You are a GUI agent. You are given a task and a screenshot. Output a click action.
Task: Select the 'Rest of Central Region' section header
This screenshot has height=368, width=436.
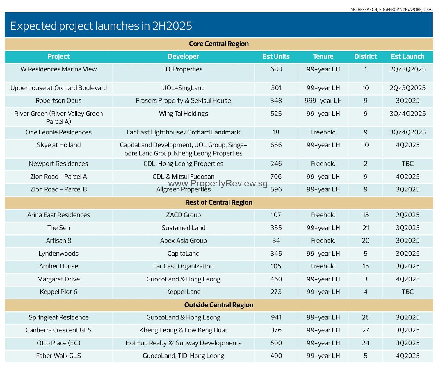219,202
